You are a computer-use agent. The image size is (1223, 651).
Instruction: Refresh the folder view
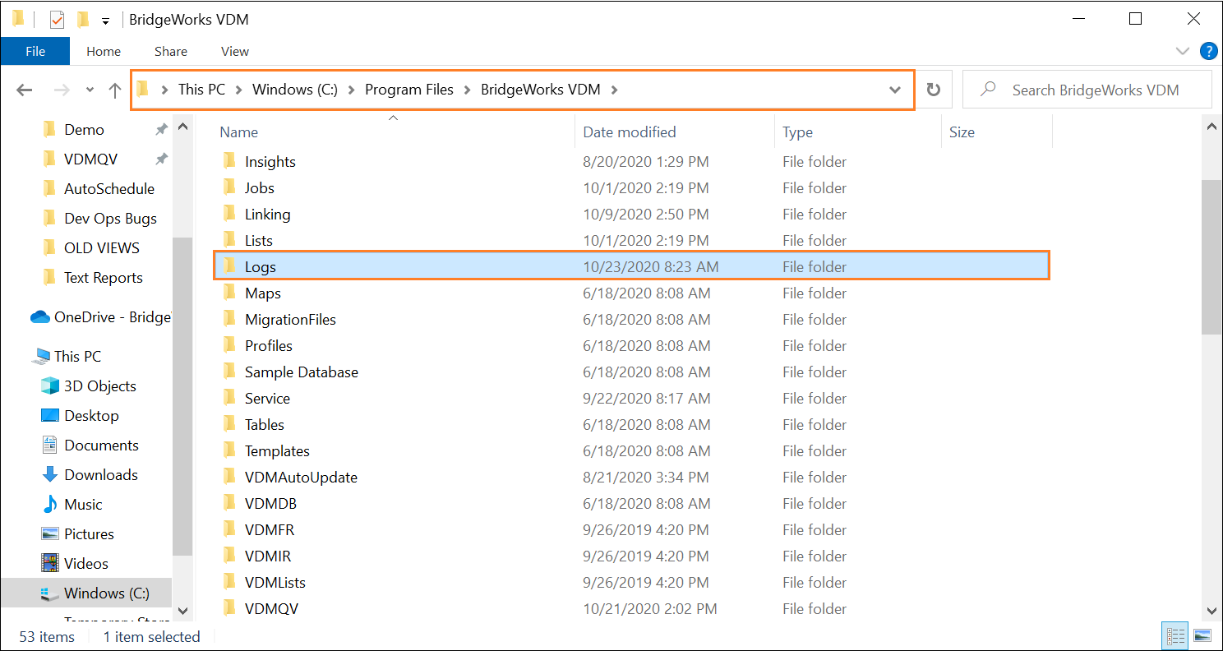pos(934,90)
